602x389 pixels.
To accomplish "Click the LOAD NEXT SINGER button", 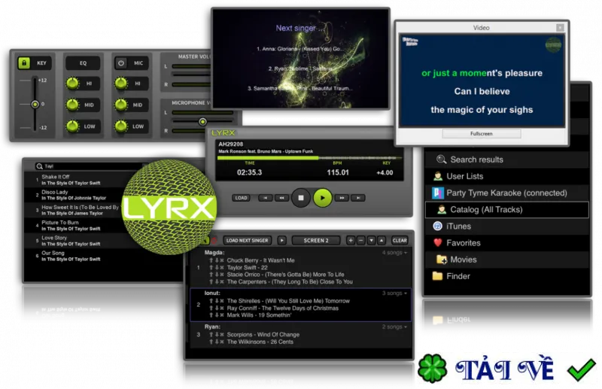I will (248, 240).
